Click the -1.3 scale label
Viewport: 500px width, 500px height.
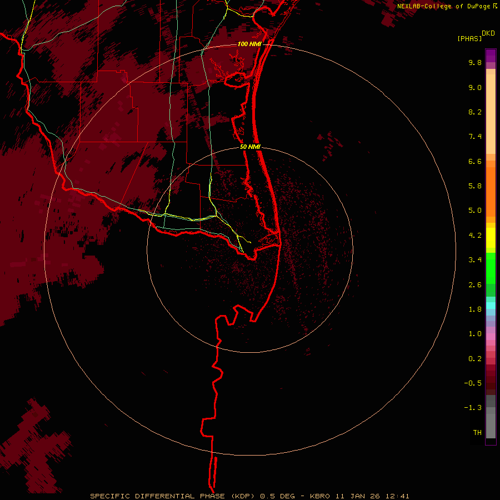click(x=473, y=408)
